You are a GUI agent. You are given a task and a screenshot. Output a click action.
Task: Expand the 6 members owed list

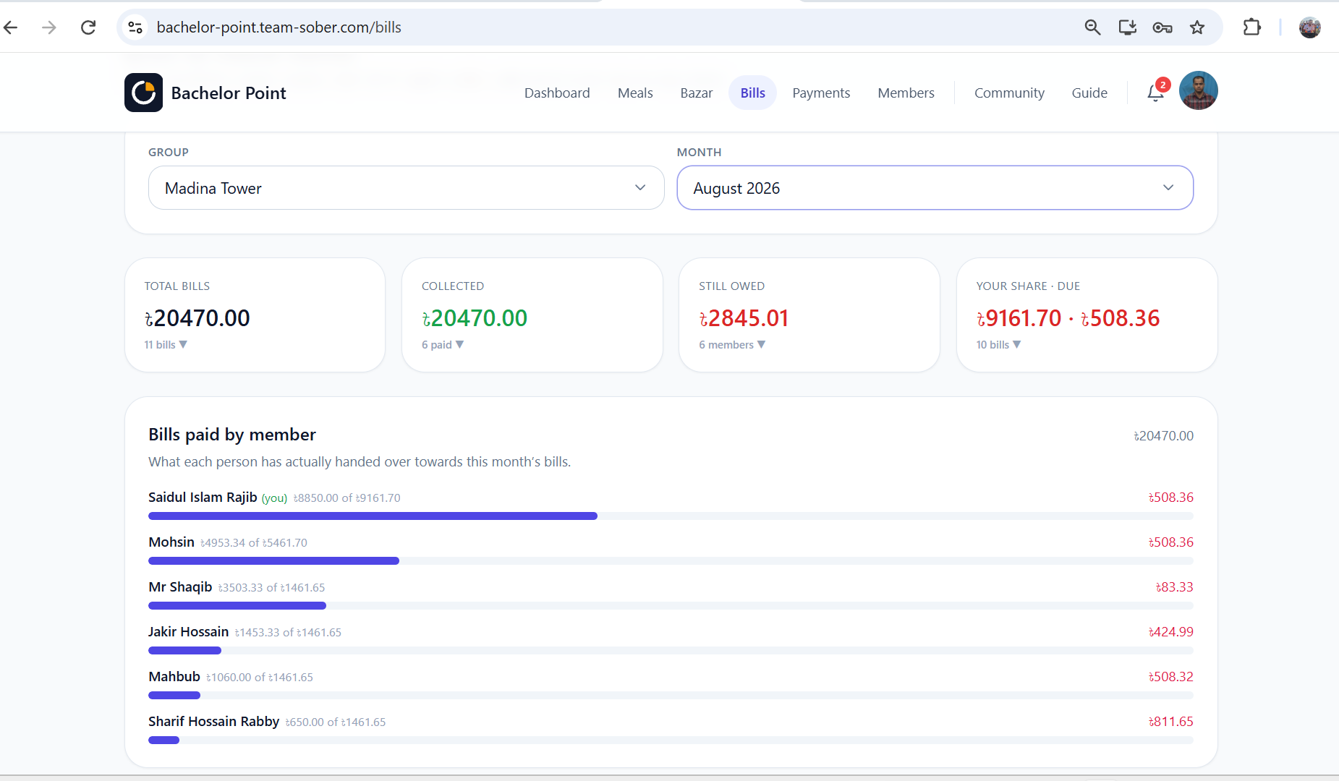point(732,345)
